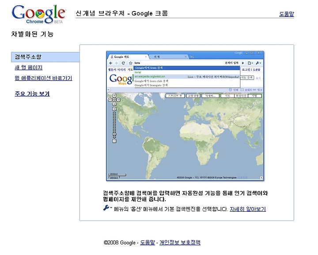The height and width of the screenshot is (255, 318).
Task: Click the send (보내기) envelope icon
Action: [242, 90]
